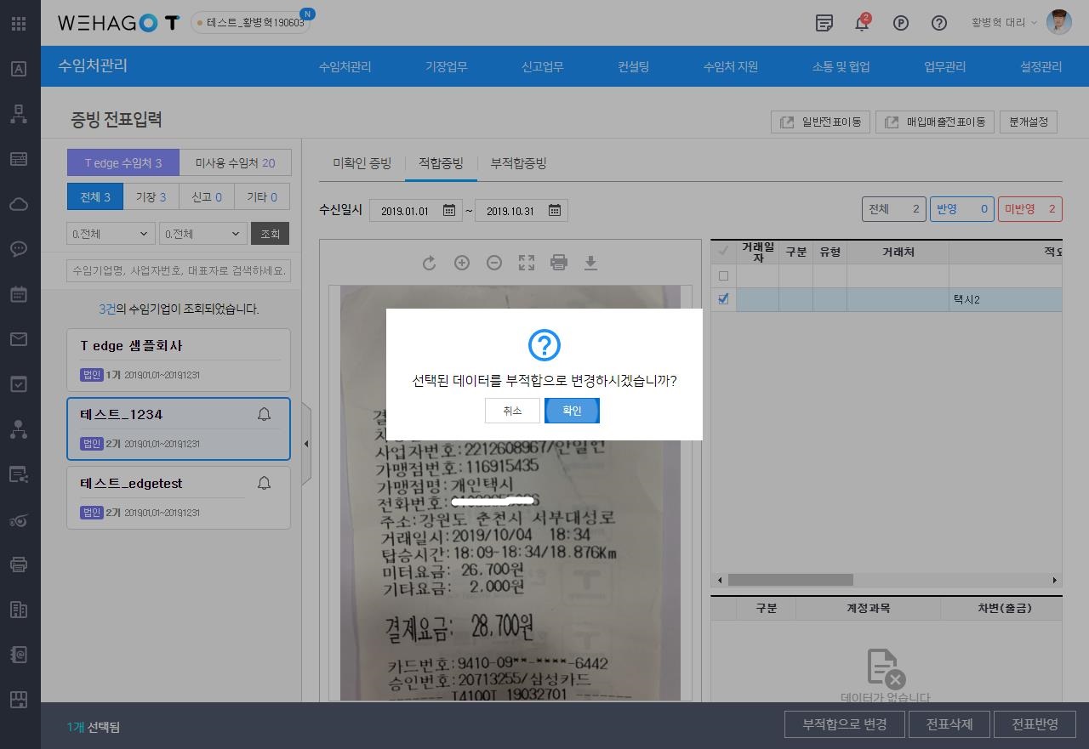The width and height of the screenshot is (1089, 749).
Task: Zoom in on receipt image
Action: coord(462,264)
